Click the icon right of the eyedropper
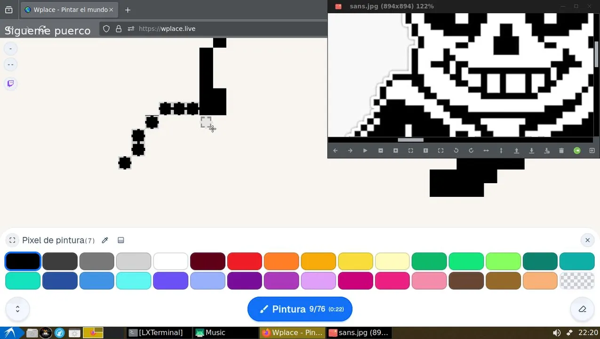600x339 pixels. [x=121, y=240]
